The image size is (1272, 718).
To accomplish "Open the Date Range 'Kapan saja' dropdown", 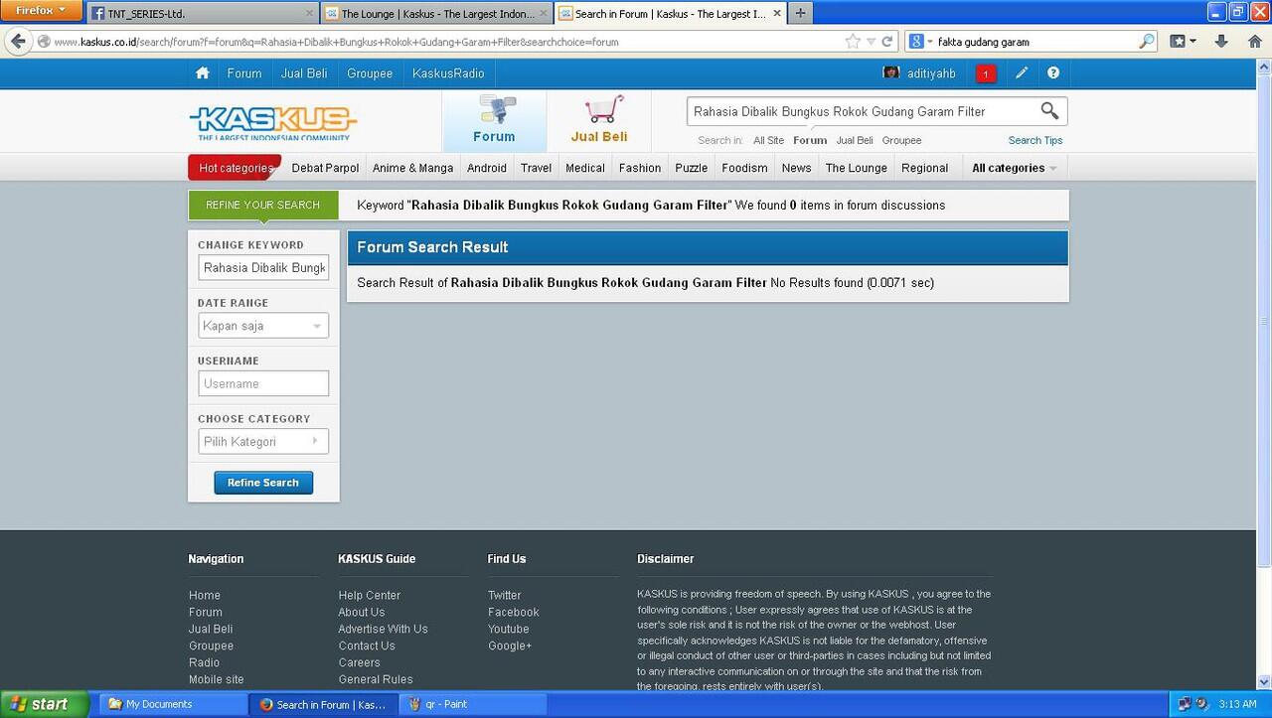I will pos(263,326).
